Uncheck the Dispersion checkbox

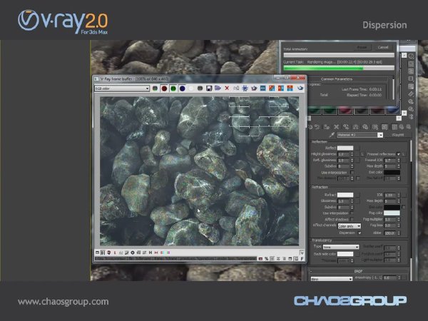point(360,233)
